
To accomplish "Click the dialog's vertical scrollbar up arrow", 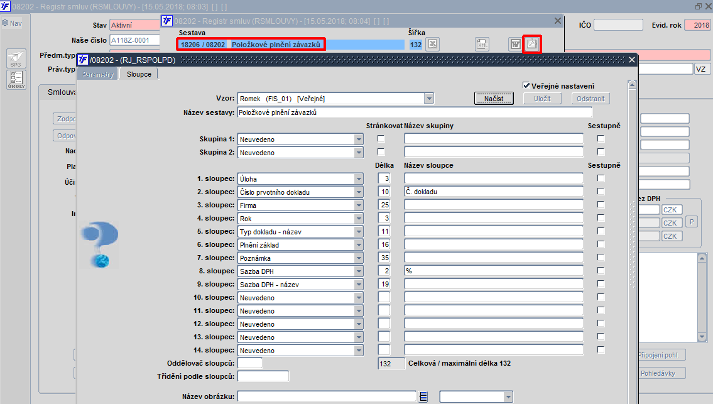I will click(632, 85).
